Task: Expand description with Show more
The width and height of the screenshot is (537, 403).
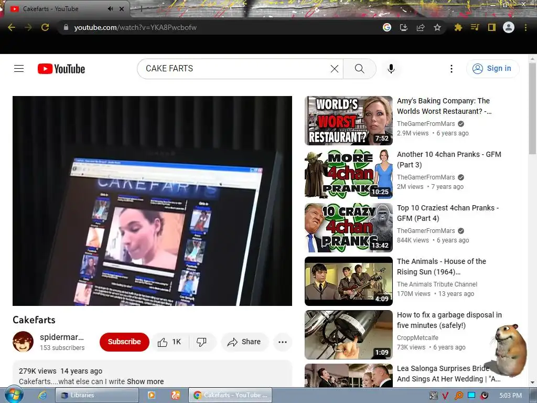Action: tap(145, 381)
